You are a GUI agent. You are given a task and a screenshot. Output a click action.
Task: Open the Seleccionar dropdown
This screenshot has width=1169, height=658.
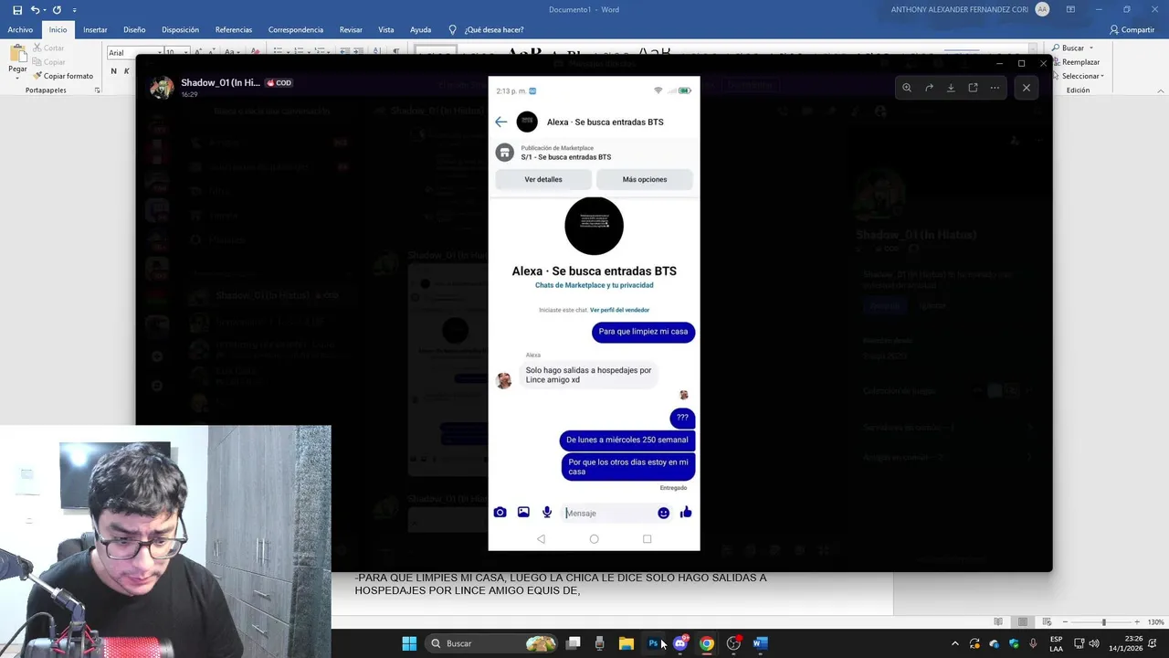point(1078,76)
